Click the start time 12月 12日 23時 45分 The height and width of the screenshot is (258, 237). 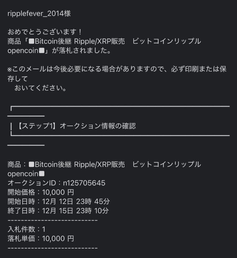[76, 201]
